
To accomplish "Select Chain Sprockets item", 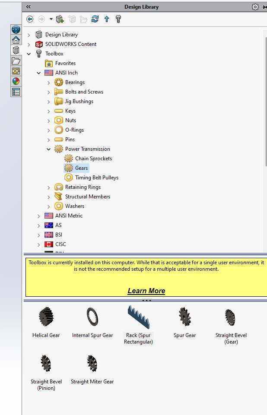I will point(93,159).
